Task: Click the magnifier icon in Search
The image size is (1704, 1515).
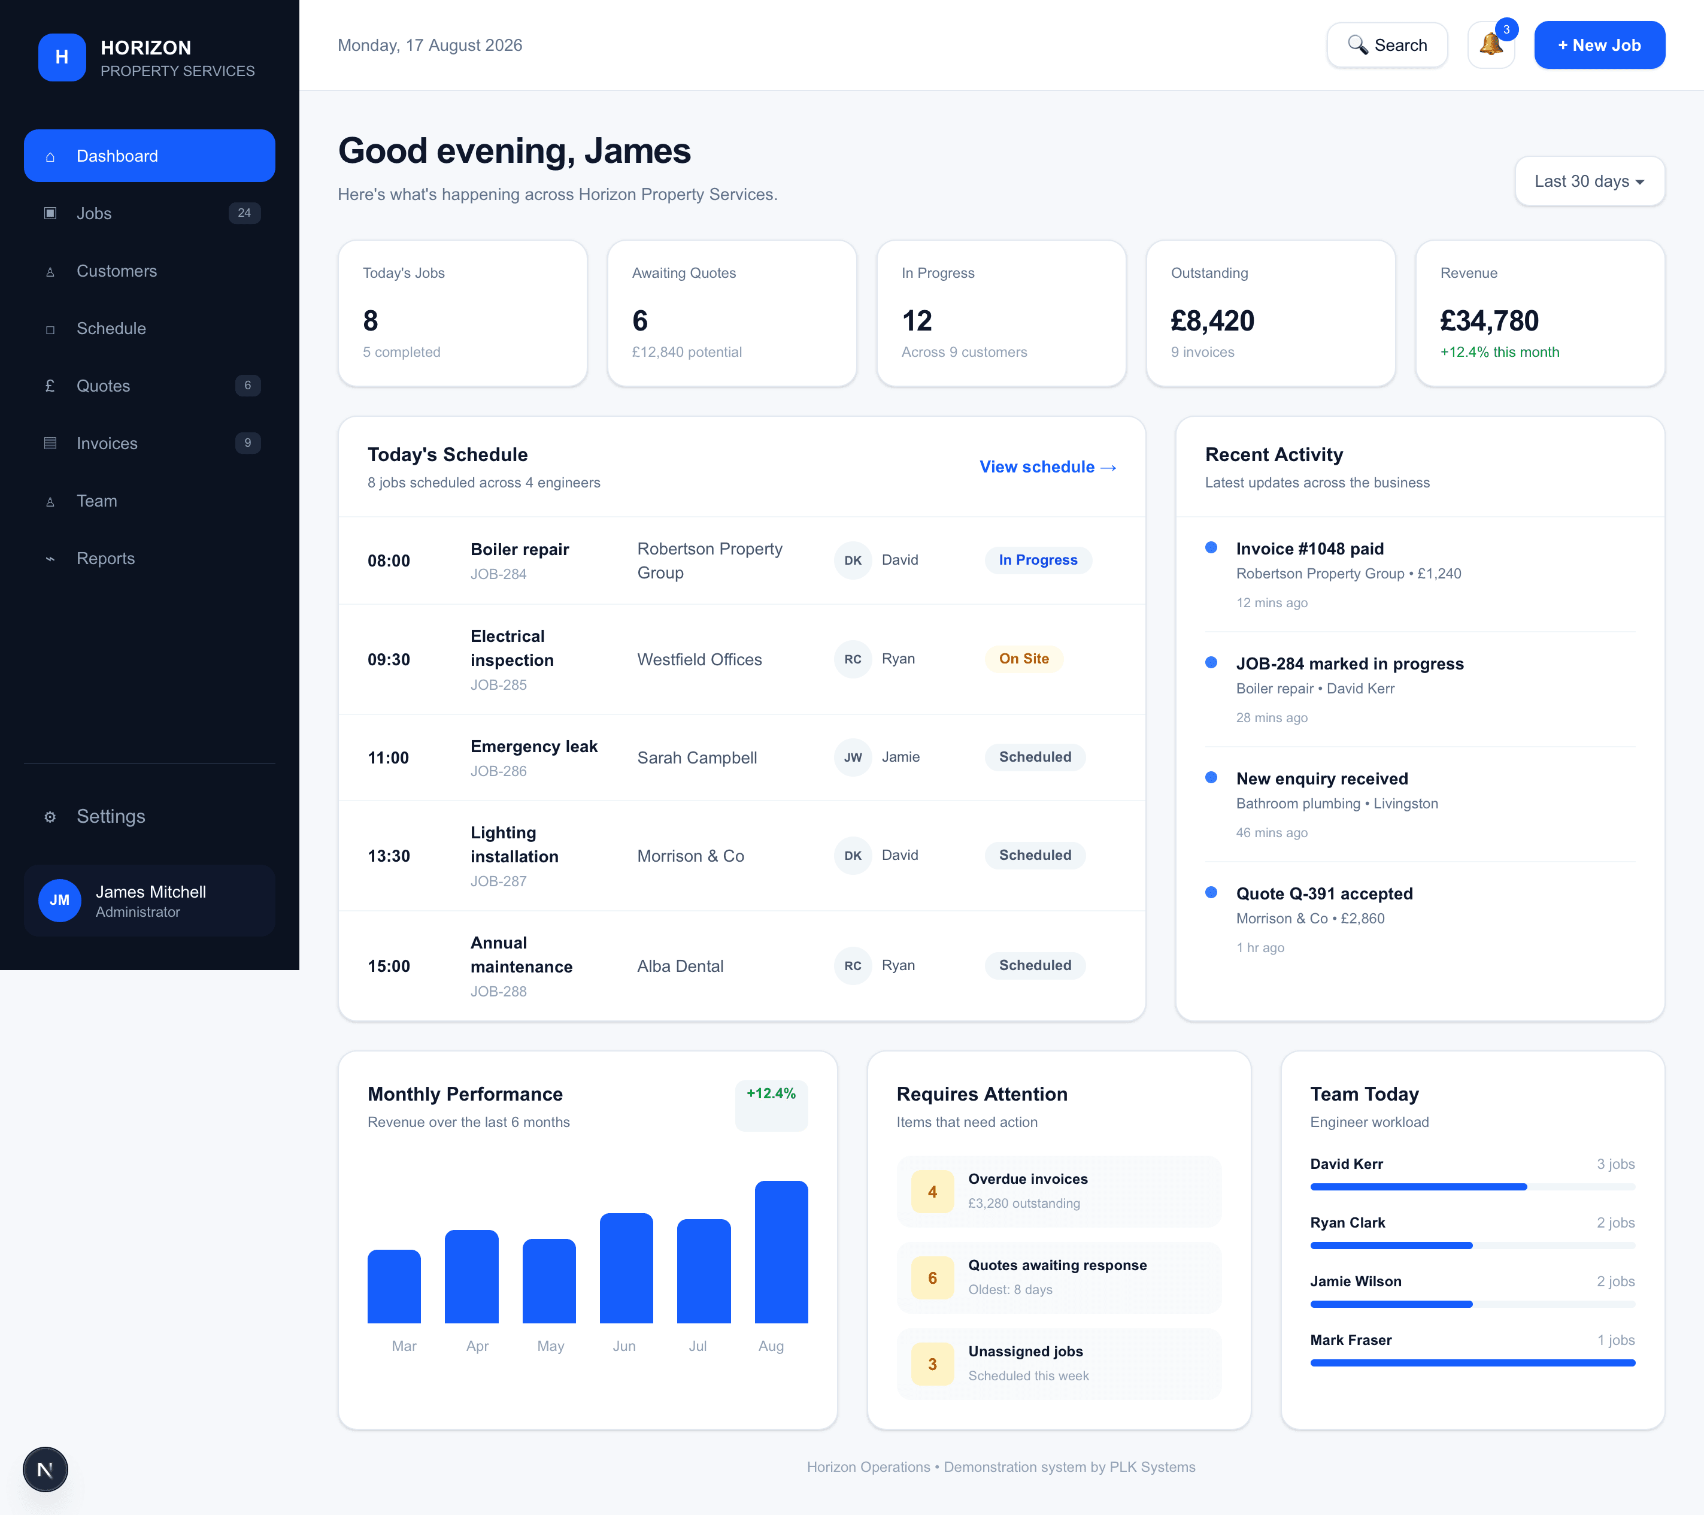Action: [1357, 45]
